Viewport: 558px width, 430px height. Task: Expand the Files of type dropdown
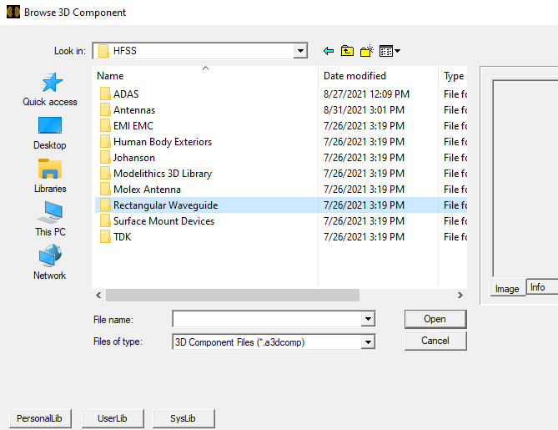coord(368,342)
